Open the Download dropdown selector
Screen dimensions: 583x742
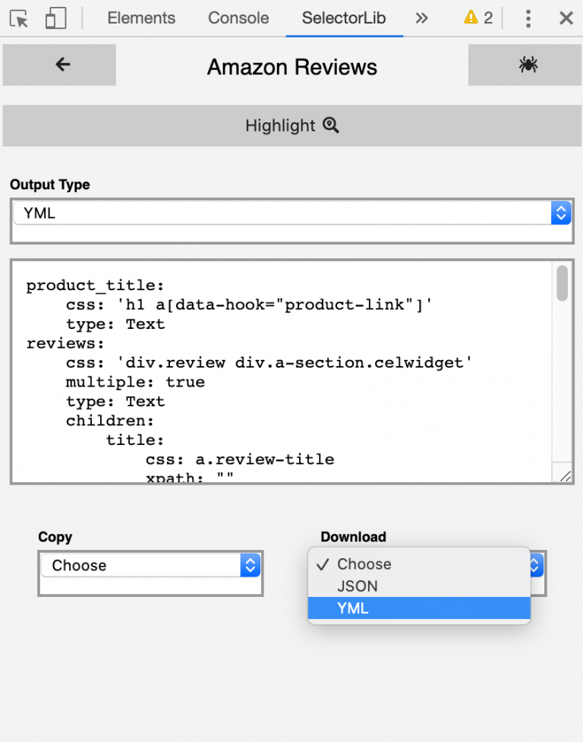pyautogui.click(x=533, y=565)
